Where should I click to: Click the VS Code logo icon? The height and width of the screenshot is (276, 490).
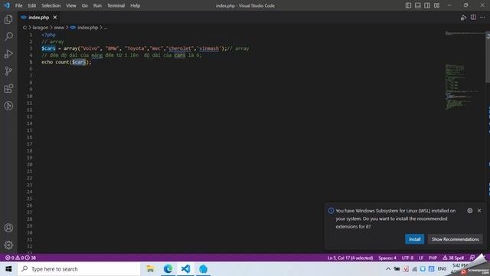[7, 5]
